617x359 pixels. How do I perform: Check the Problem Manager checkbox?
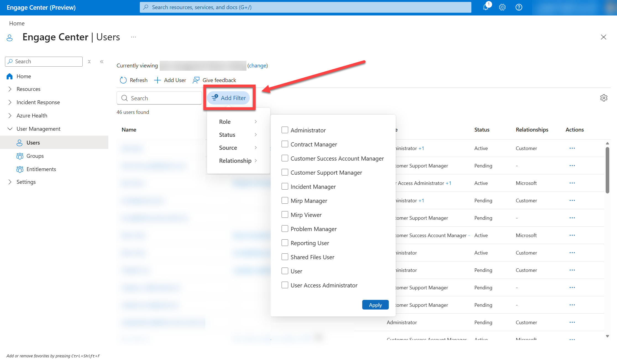click(285, 229)
